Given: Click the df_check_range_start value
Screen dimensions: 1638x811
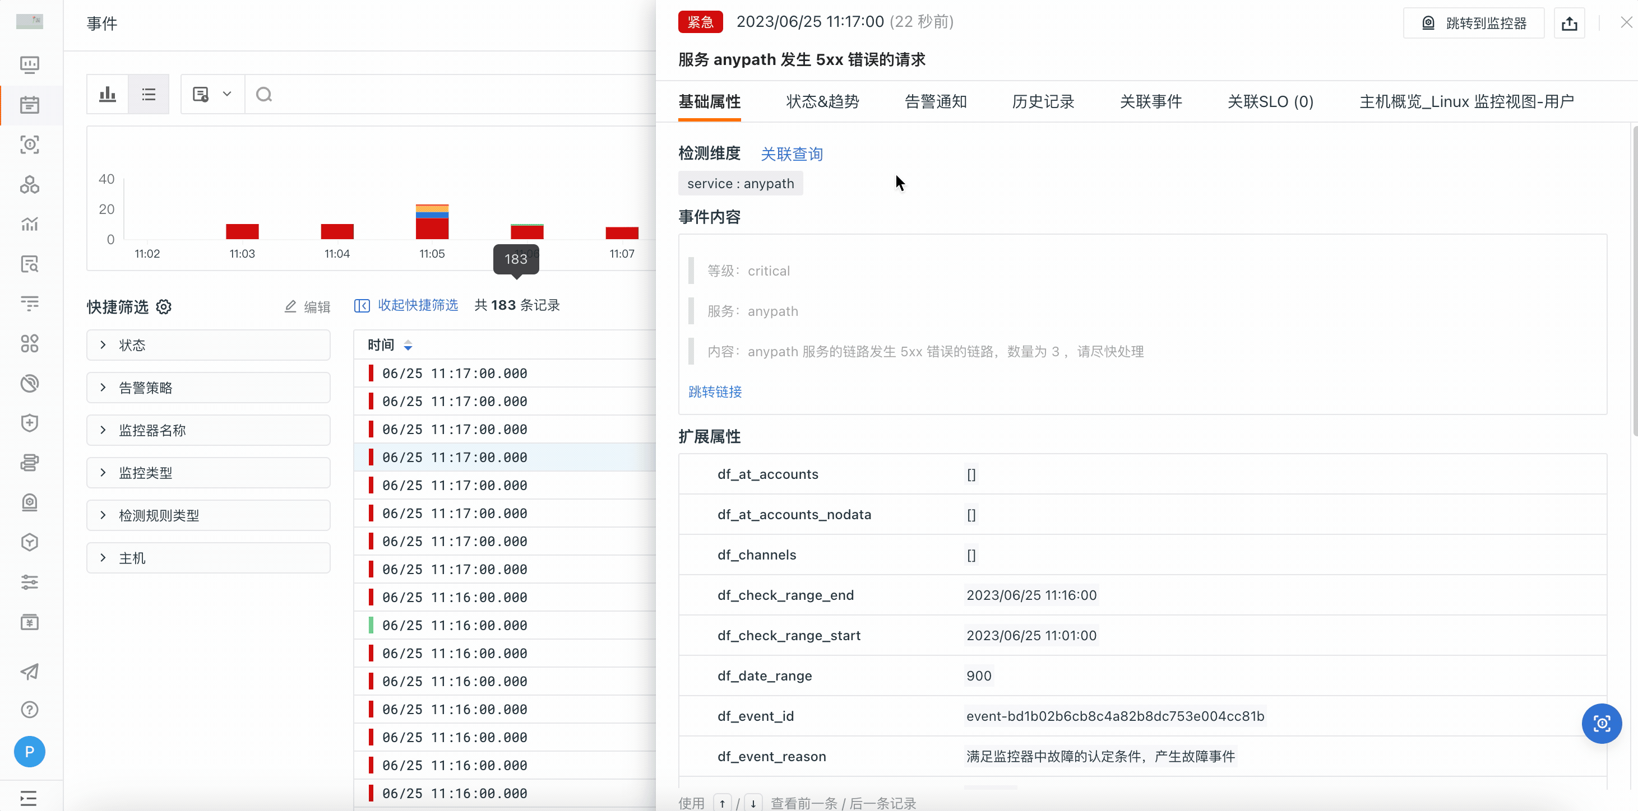Looking at the screenshot, I should (1031, 635).
